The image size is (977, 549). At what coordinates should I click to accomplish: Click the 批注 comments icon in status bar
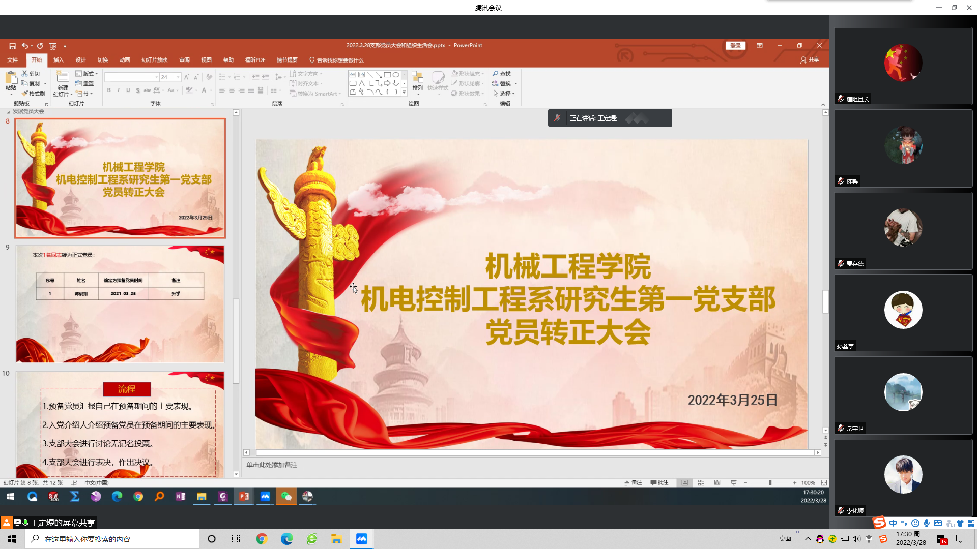(660, 482)
